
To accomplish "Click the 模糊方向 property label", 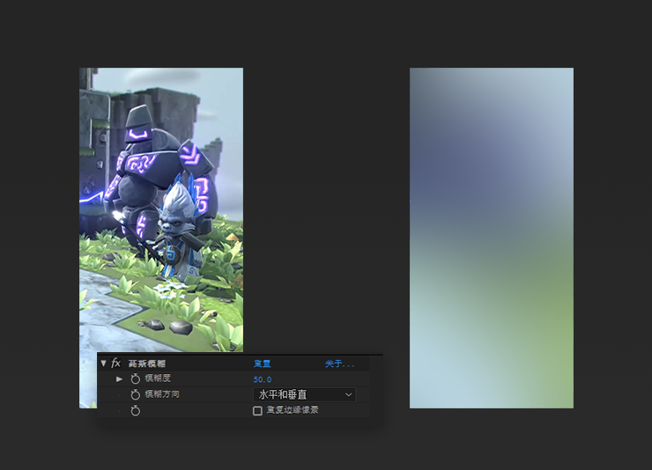I will pos(162,394).
